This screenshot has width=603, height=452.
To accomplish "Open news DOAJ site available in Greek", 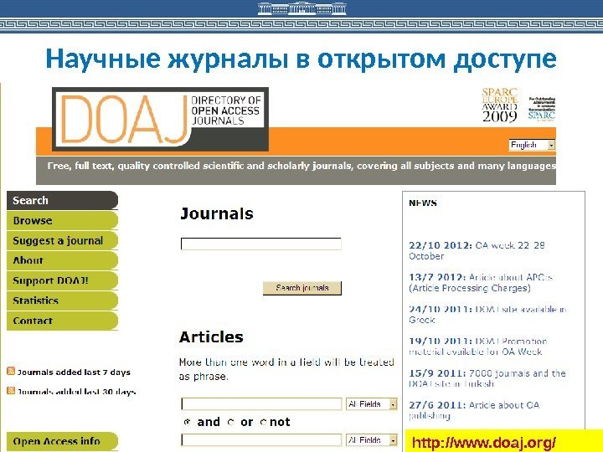I will (x=487, y=315).
